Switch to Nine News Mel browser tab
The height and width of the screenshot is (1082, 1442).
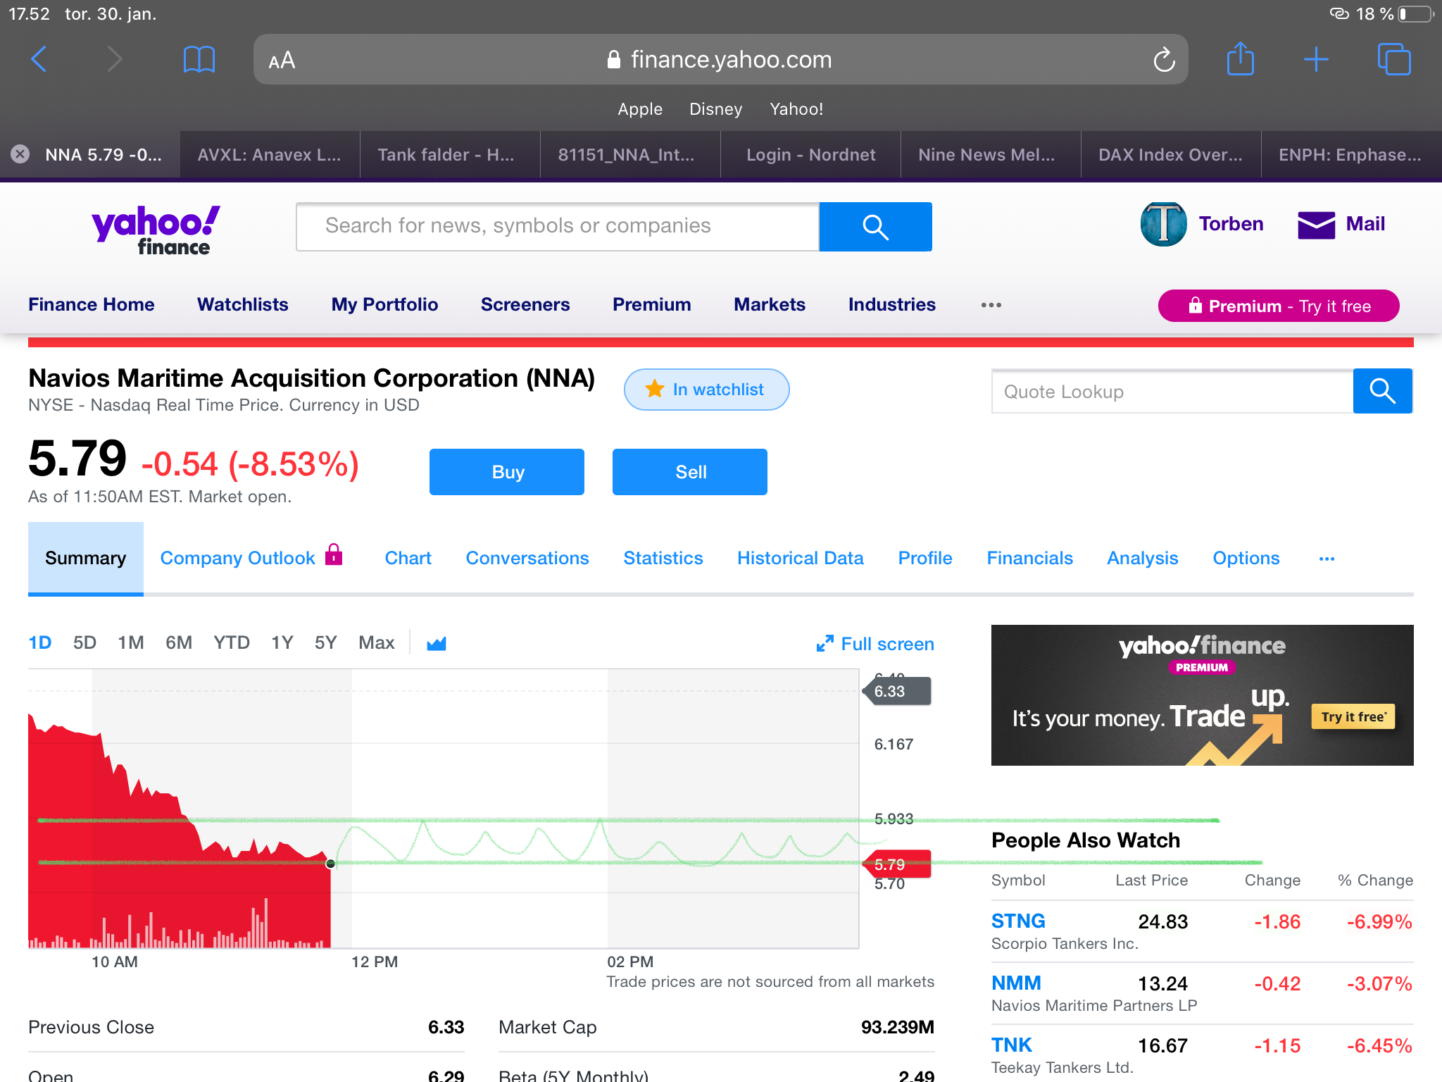[x=991, y=155]
